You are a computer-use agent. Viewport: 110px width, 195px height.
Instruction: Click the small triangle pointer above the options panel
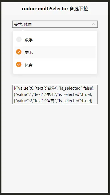pyautogui.click(x=23, y=31)
